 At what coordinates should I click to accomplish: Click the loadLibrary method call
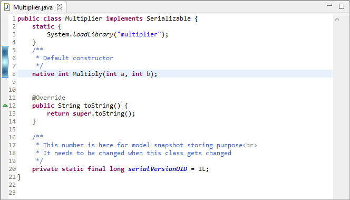(93, 34)
